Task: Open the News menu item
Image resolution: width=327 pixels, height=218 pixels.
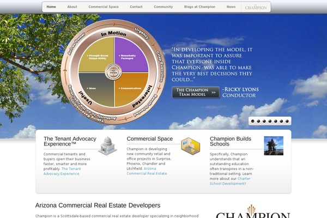Action: click(x=231, y=7)
